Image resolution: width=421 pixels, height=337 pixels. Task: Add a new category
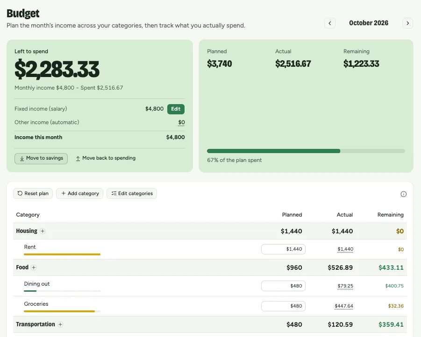pyautogui.click(x=79, y=193)
